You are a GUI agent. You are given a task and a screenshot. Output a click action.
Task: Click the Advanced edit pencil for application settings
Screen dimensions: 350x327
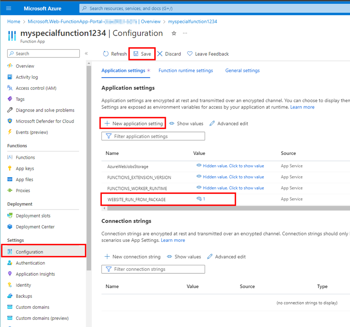tap(212, 123)
